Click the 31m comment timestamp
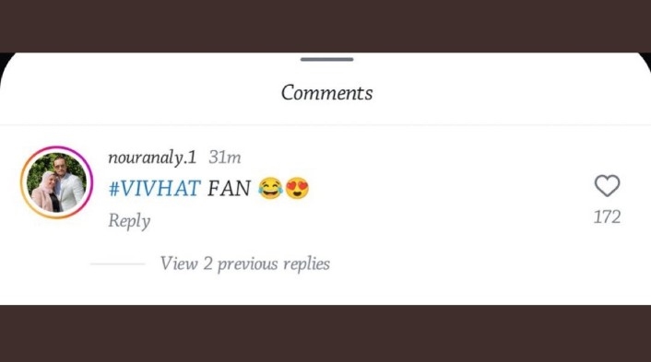 point(225,158)
